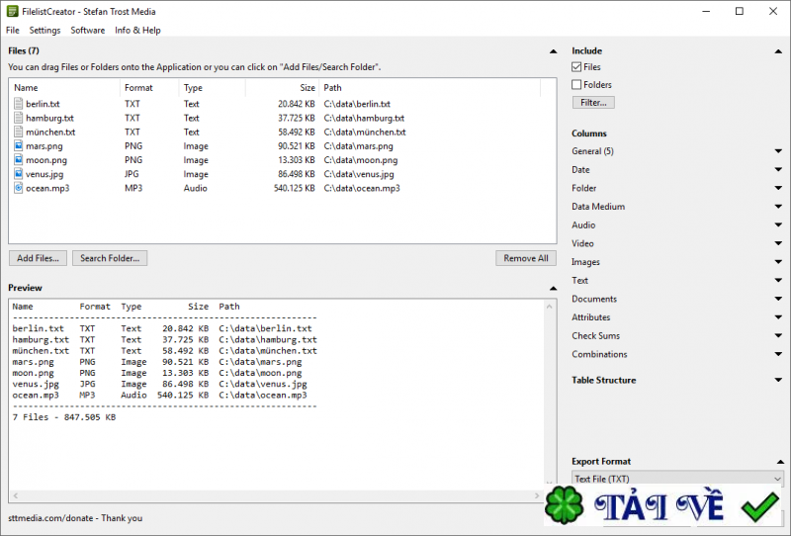Open the Settings menu
Image resolution: width=791 pixels, height=536 pixels.
(44, 31)
